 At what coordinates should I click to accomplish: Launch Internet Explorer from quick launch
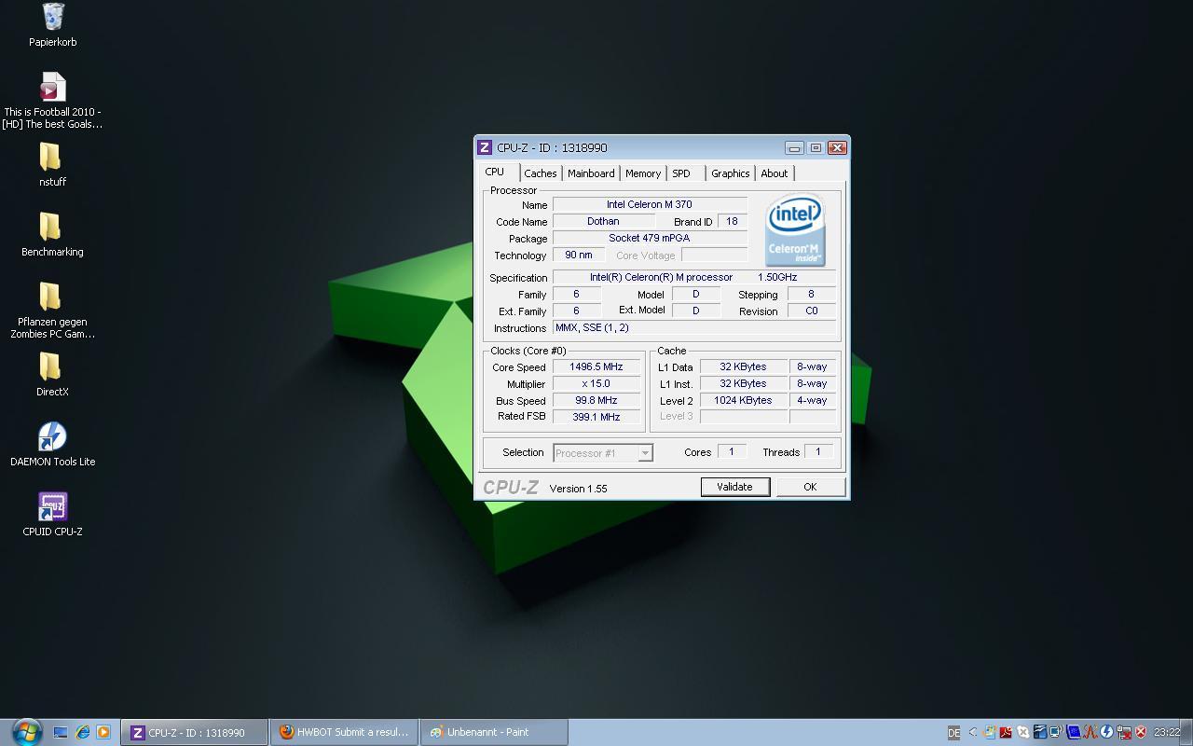[x=82, y=732]
